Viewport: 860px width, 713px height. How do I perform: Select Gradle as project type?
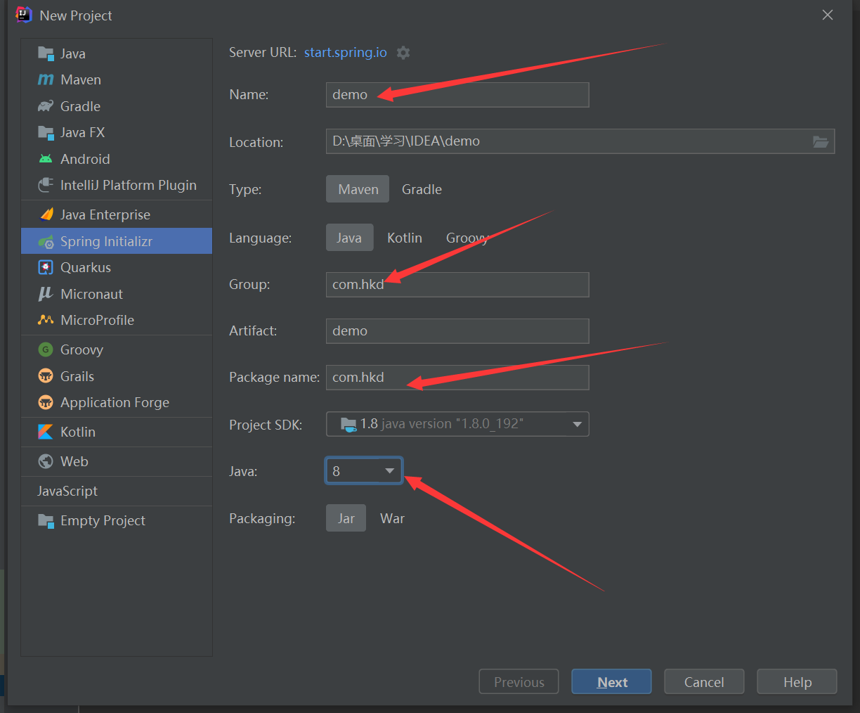click(422, 189)
